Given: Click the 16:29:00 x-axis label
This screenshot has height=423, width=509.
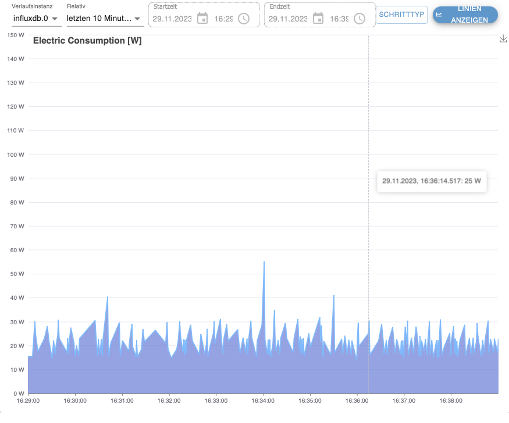Looking at the screenshot, I should point(29,401).
